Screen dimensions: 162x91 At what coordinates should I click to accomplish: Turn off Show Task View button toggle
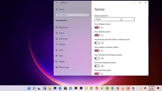[x=97, y=74]
